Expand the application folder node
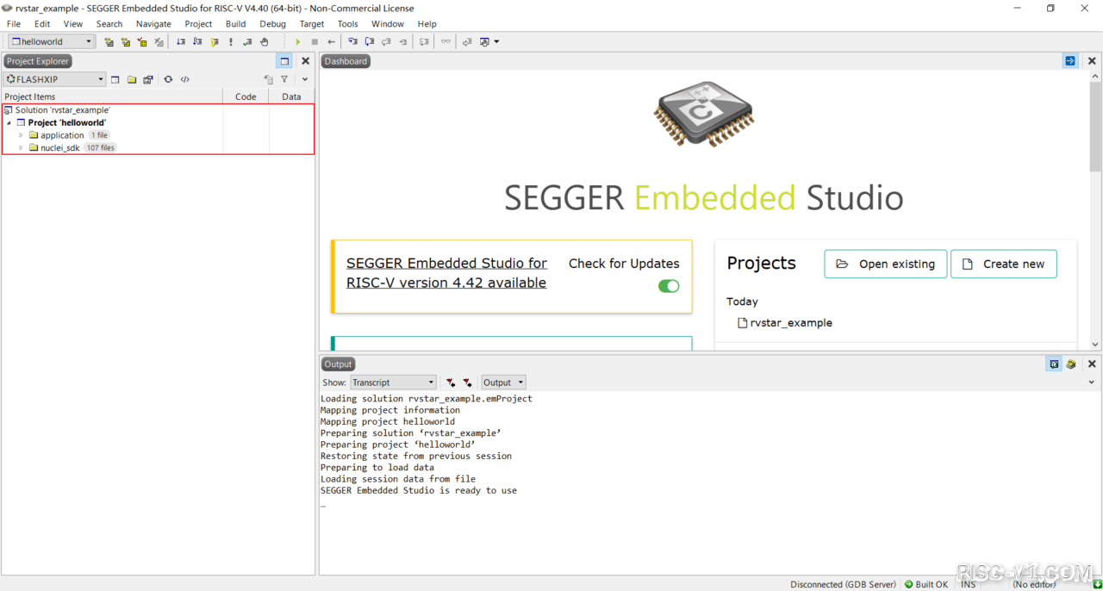 coord(22,135)
